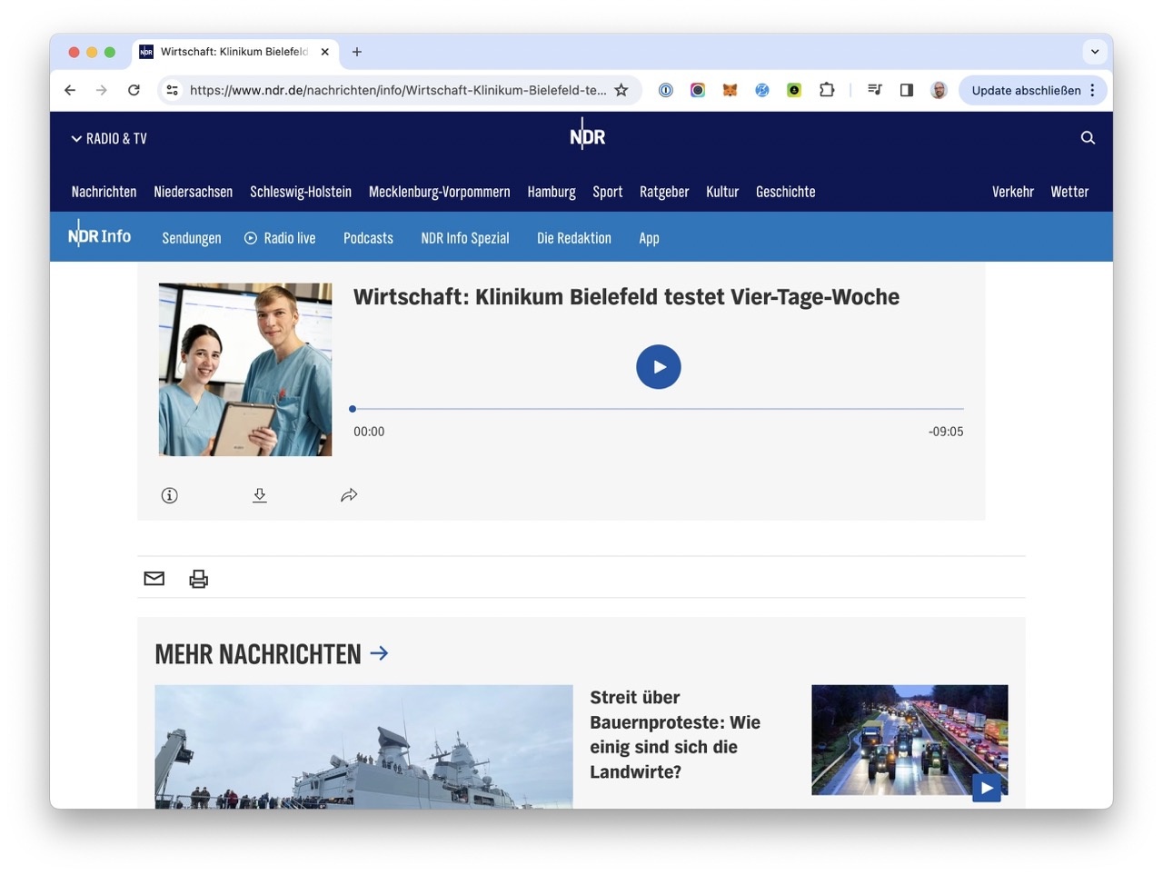This screenshot has width=1163, height=875.
Task: Open Die Redaktion page
Action: (x=574, y=238)
